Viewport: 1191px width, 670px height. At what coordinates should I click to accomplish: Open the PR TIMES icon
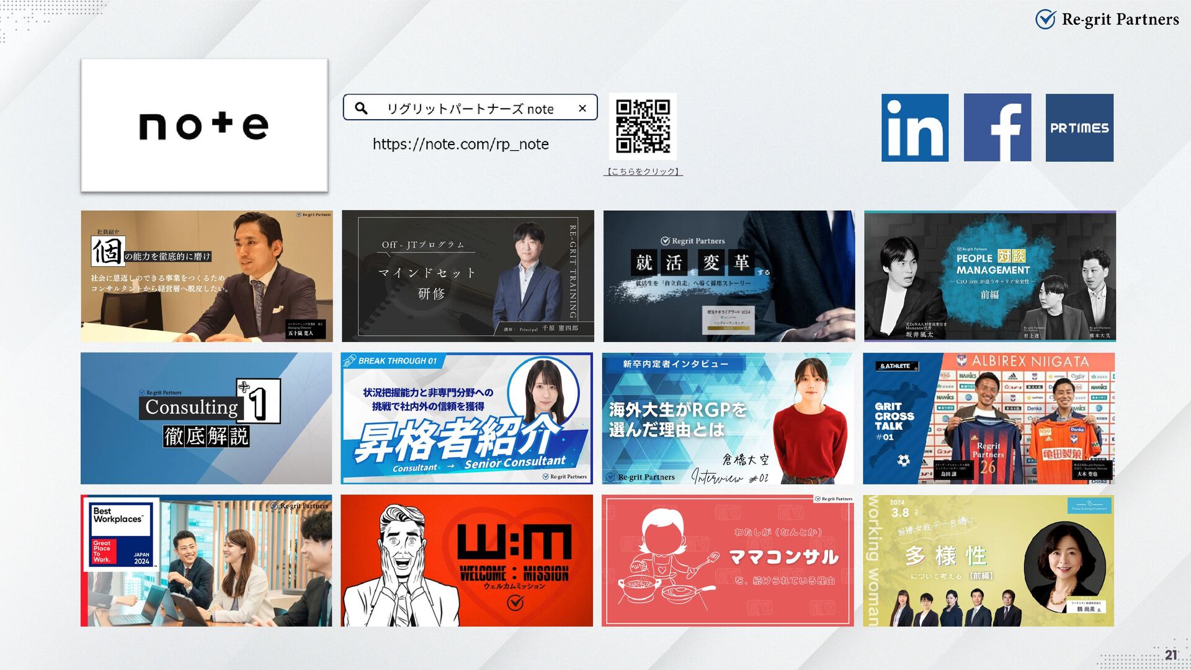pyautogui.click(x=1079, y=128)
